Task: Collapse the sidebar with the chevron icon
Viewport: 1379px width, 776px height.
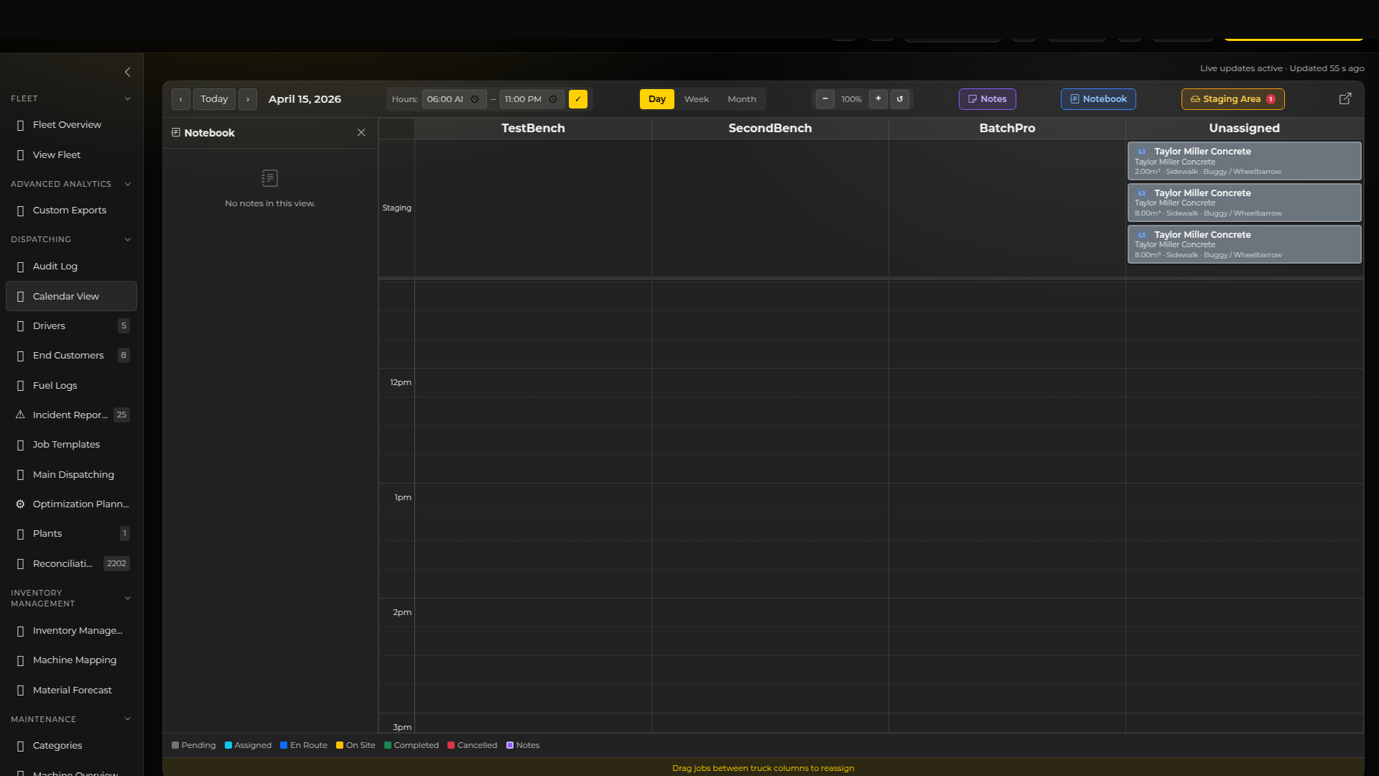Action: pos(127,72)
